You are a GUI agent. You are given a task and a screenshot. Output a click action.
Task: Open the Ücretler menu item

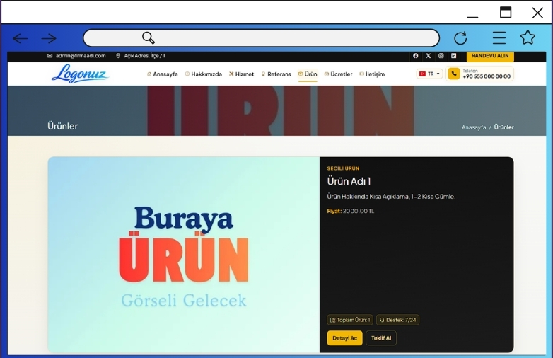pos(338,74)
